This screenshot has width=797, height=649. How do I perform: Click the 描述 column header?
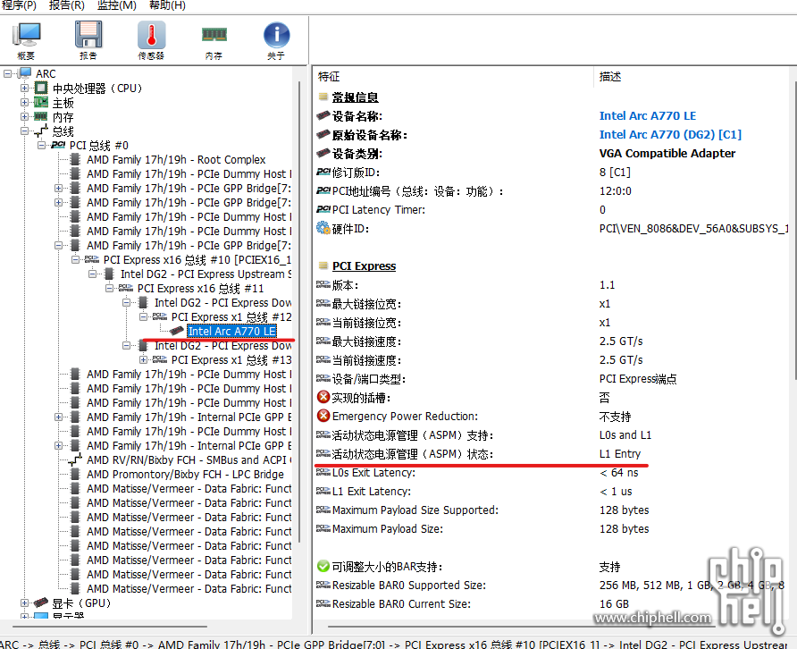[x=610, y=77]
